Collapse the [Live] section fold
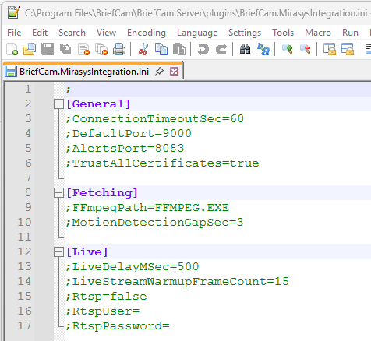 (58, 252)
